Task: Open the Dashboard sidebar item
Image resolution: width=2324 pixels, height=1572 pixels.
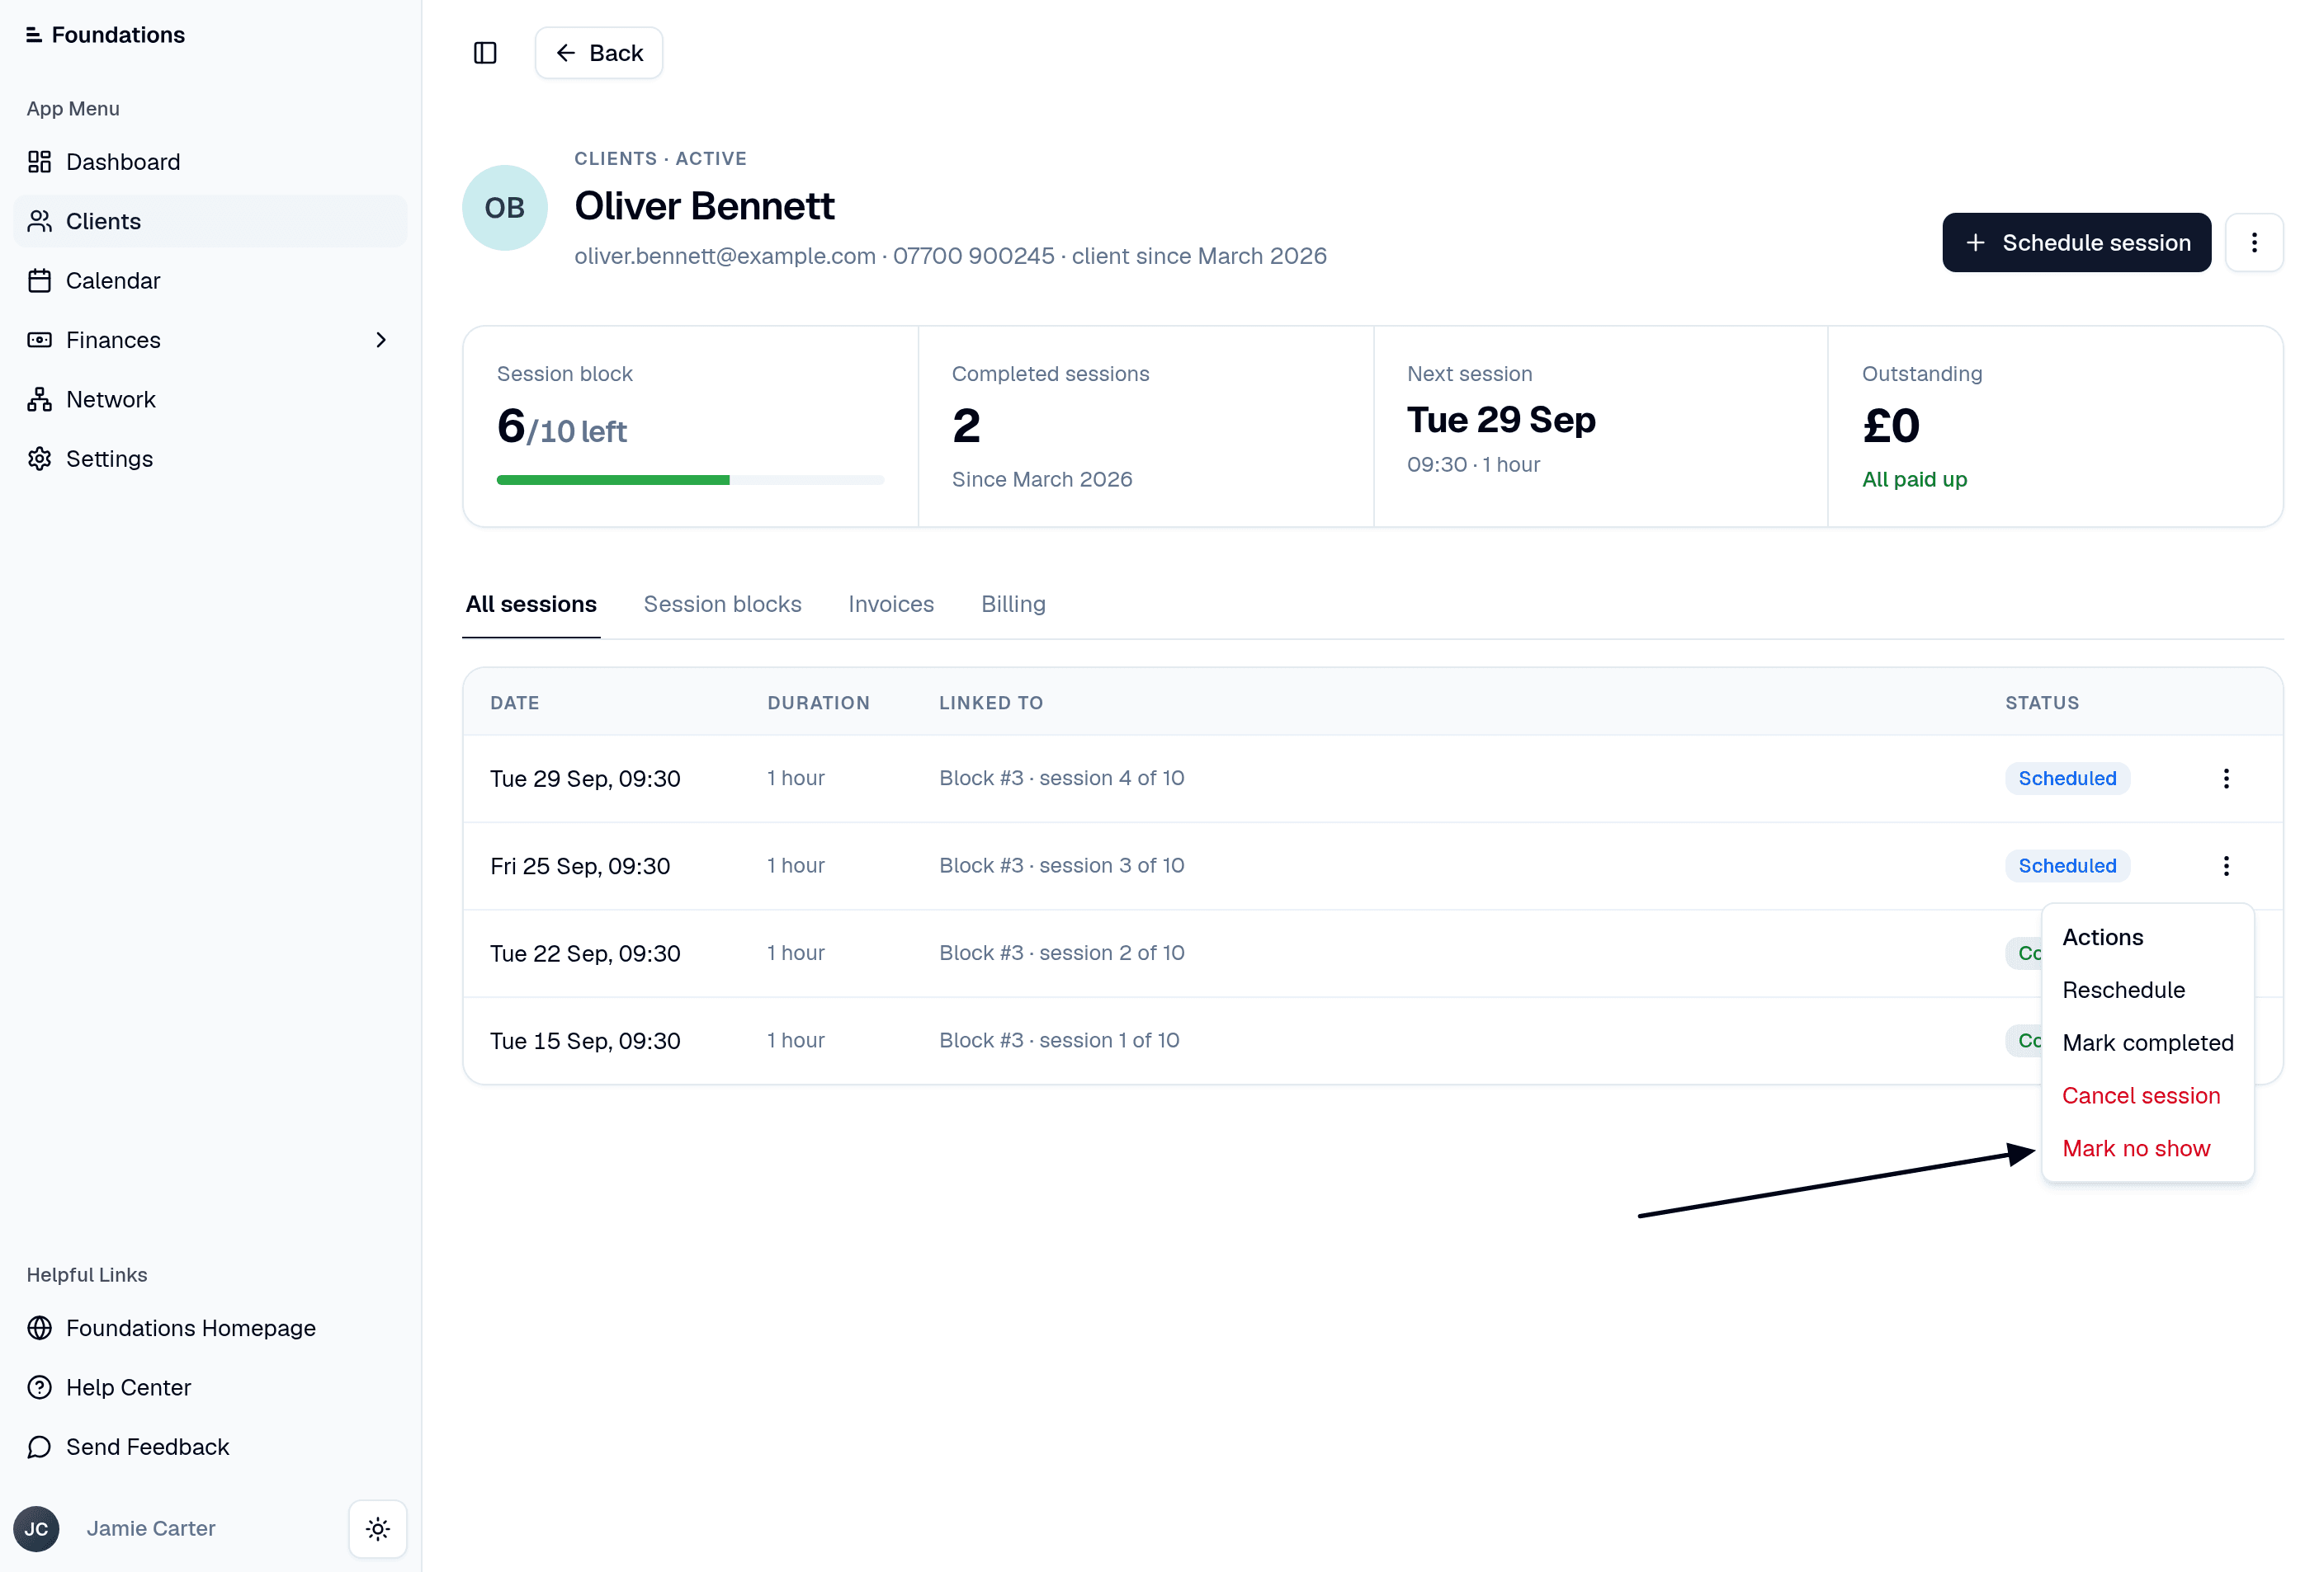Action: point(210,162)
